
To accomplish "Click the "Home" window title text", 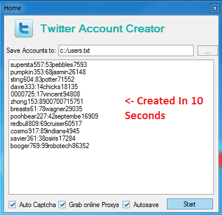I will click(12, 8).
